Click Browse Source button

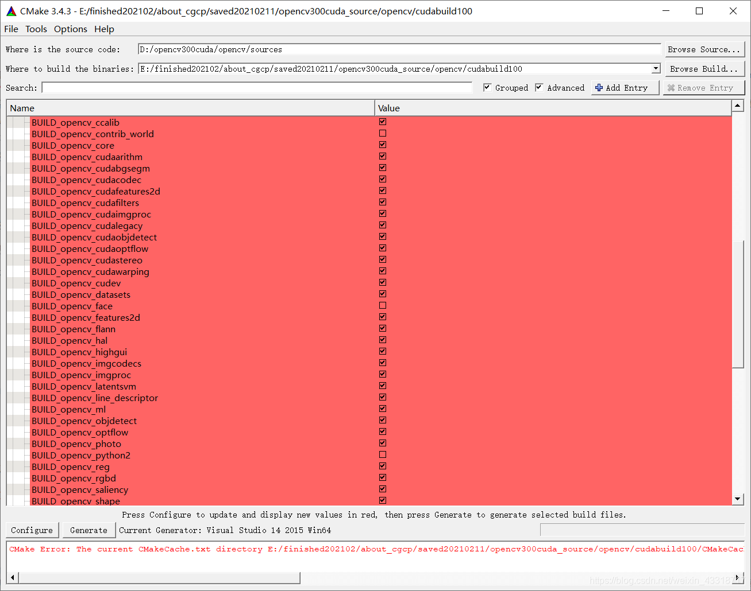(704, 49)
